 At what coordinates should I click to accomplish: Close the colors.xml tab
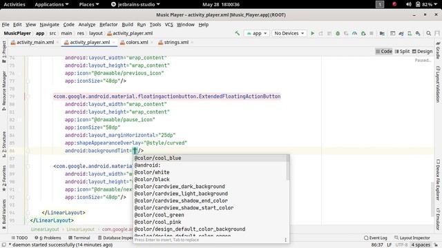(x=152, y=43)
